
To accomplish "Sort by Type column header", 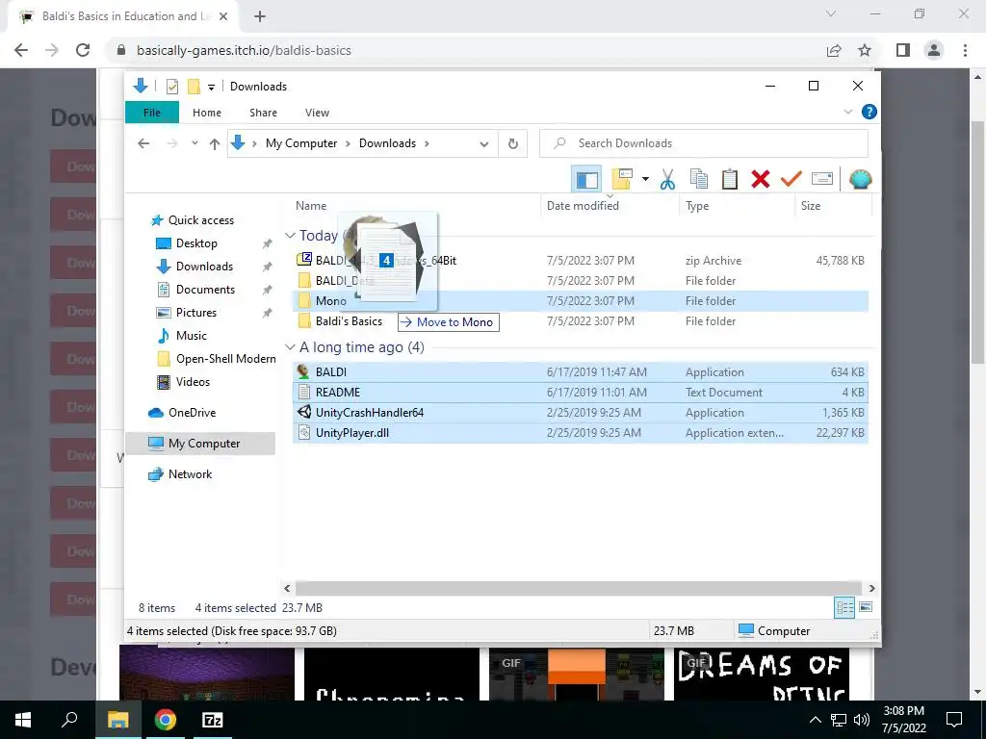I will pos(737,206).
